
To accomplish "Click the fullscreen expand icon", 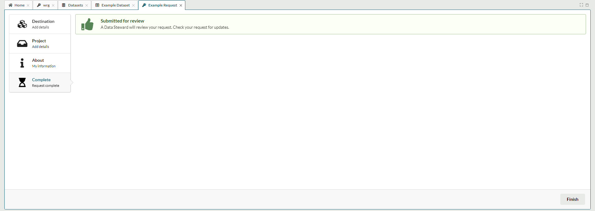I will (x=581, y=5).
